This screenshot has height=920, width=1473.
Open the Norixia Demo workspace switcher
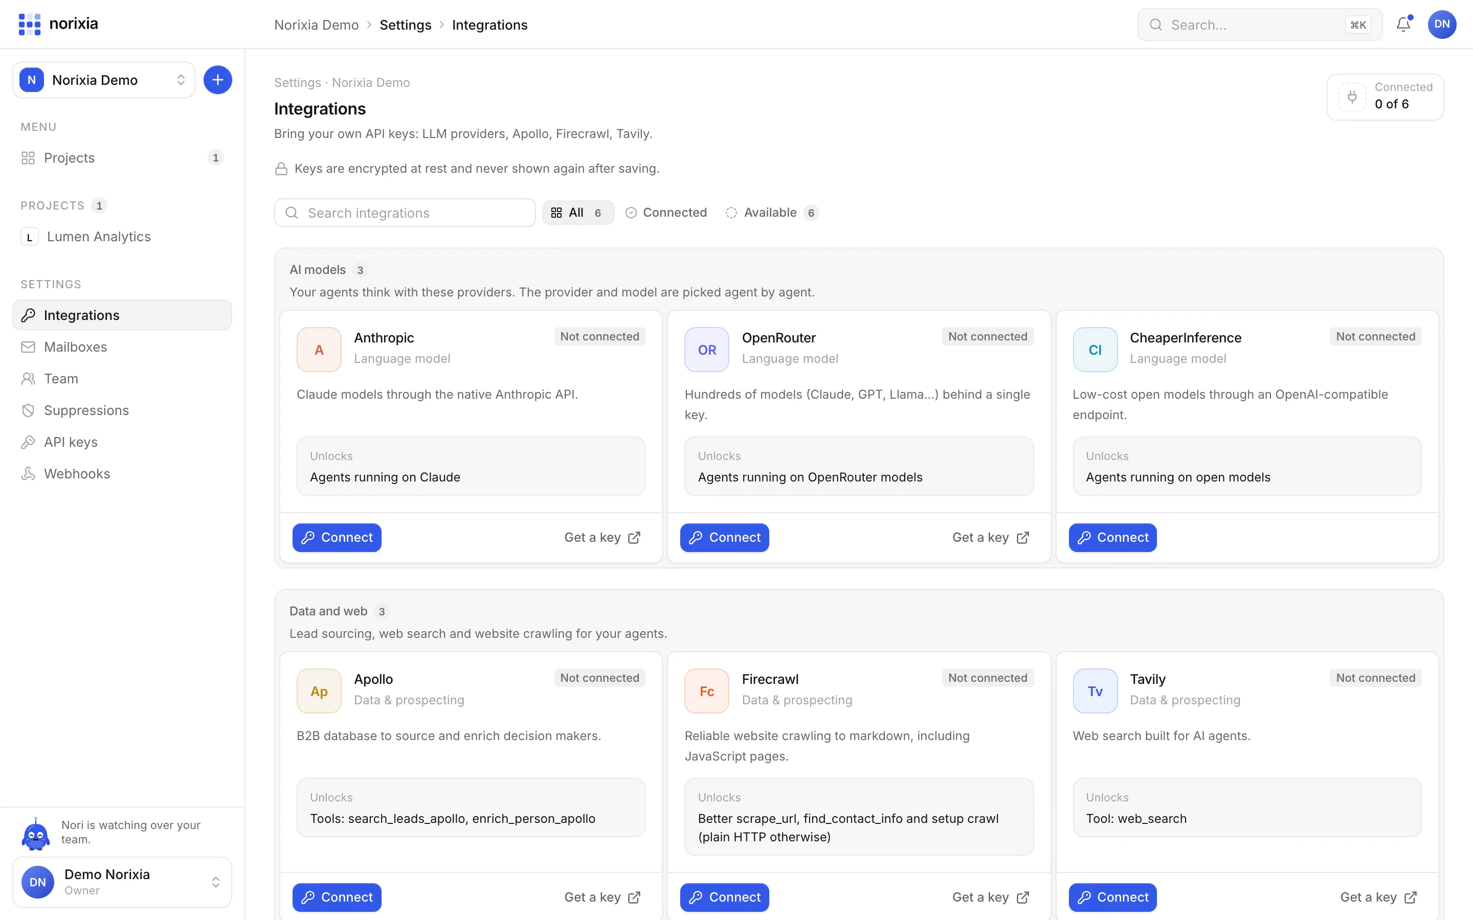(103, 80)
